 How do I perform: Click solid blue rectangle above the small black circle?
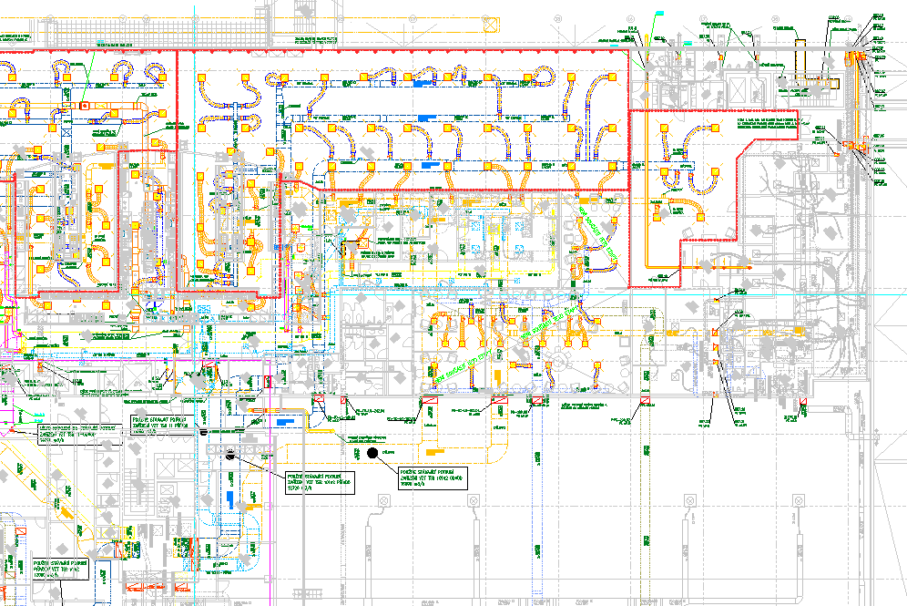coord(285,422)
